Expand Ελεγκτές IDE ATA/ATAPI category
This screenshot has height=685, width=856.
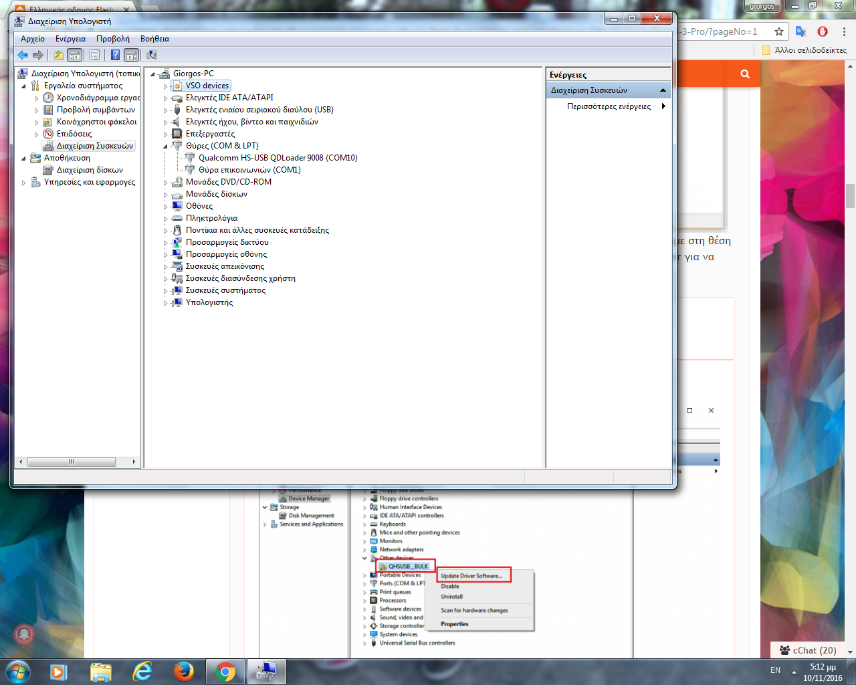click(x=166, y=98)
